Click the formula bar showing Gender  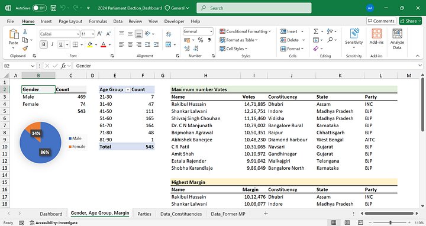click(x=246, y=66)
